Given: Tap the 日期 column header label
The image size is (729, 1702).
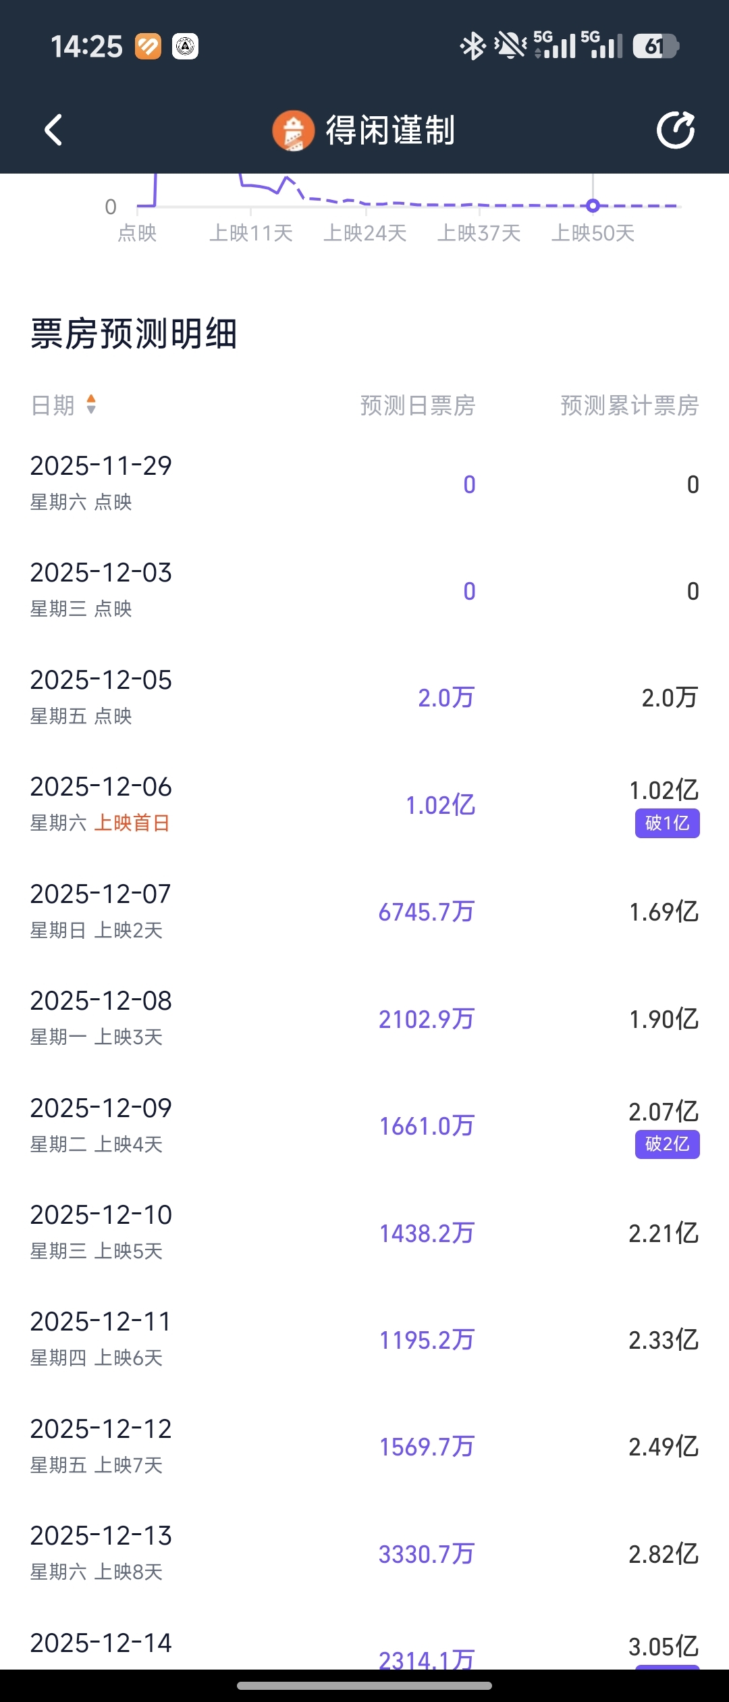Looking at the screenshot, I should (53, 405).
